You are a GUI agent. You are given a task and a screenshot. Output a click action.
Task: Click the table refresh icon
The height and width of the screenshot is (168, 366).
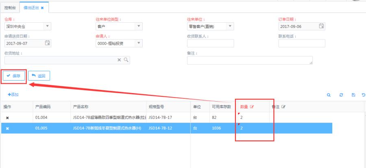[341, 95]
